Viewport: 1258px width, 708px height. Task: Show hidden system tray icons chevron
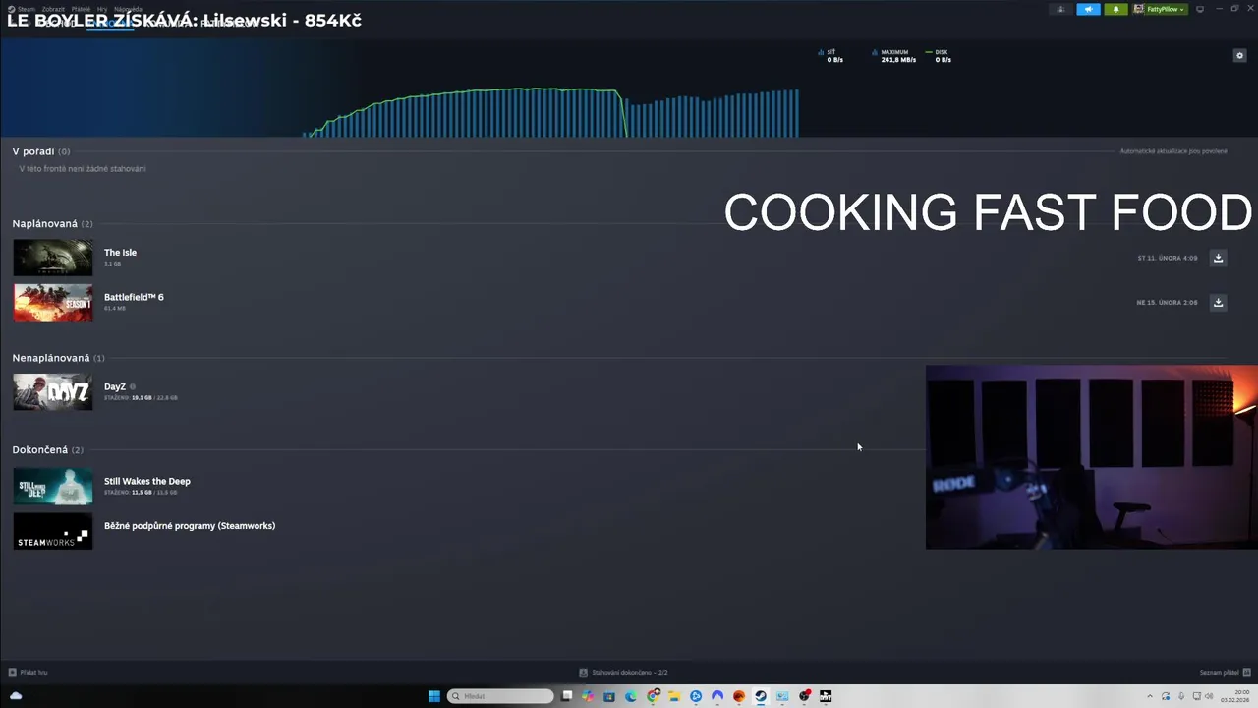pyautogui.click(x=1150, y=696)
